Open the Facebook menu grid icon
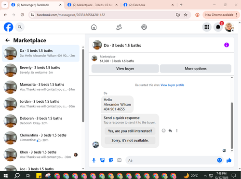The image size is (241, 179). pyautogui.click(x=207, y=27)
